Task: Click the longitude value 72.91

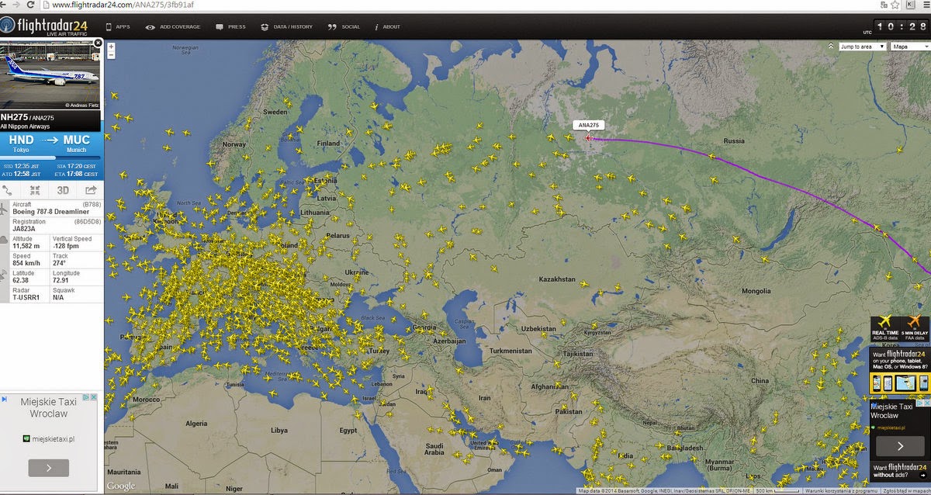Action: tap(61, 280)
